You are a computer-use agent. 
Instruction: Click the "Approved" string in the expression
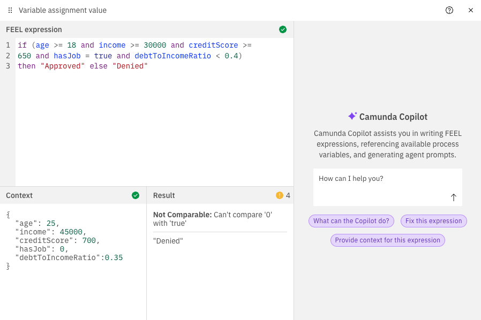pos(62,66)
